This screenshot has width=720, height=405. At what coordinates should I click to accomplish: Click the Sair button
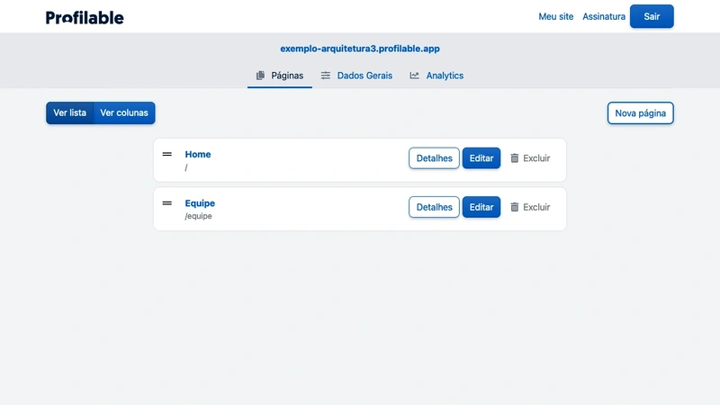point(652,16)
